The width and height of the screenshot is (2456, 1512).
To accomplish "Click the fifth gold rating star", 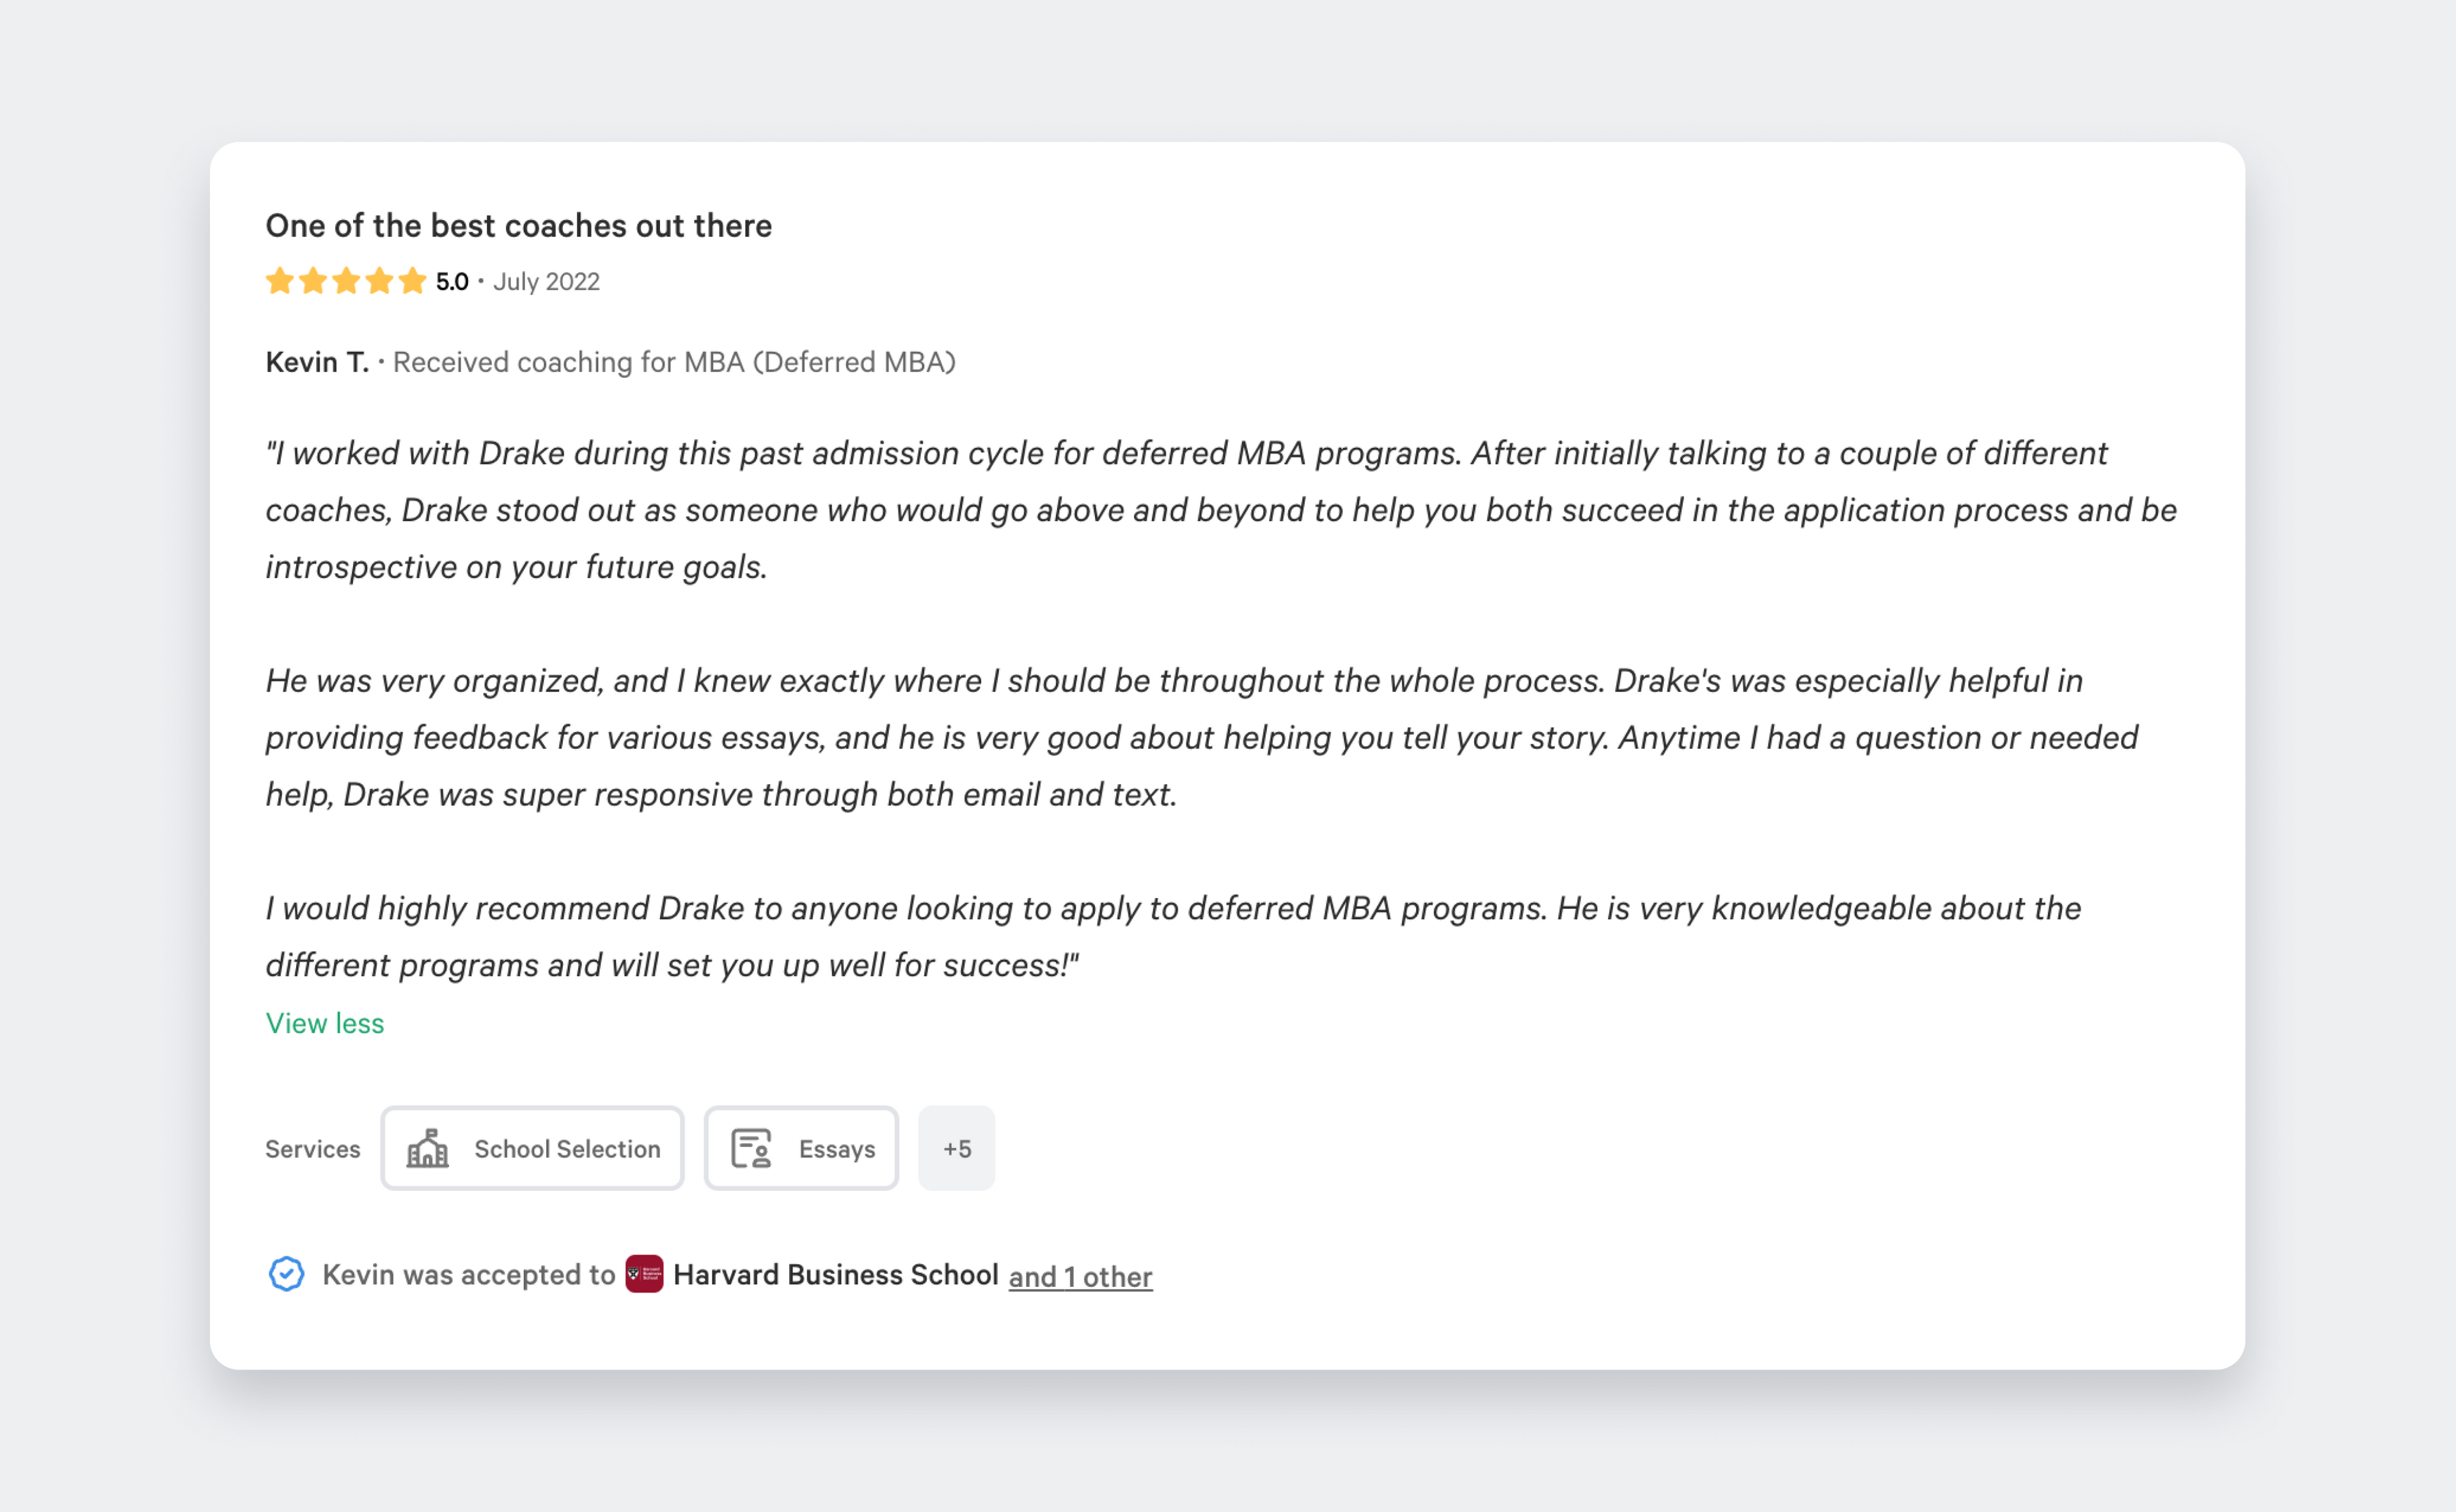I will [x=412, y=281].
